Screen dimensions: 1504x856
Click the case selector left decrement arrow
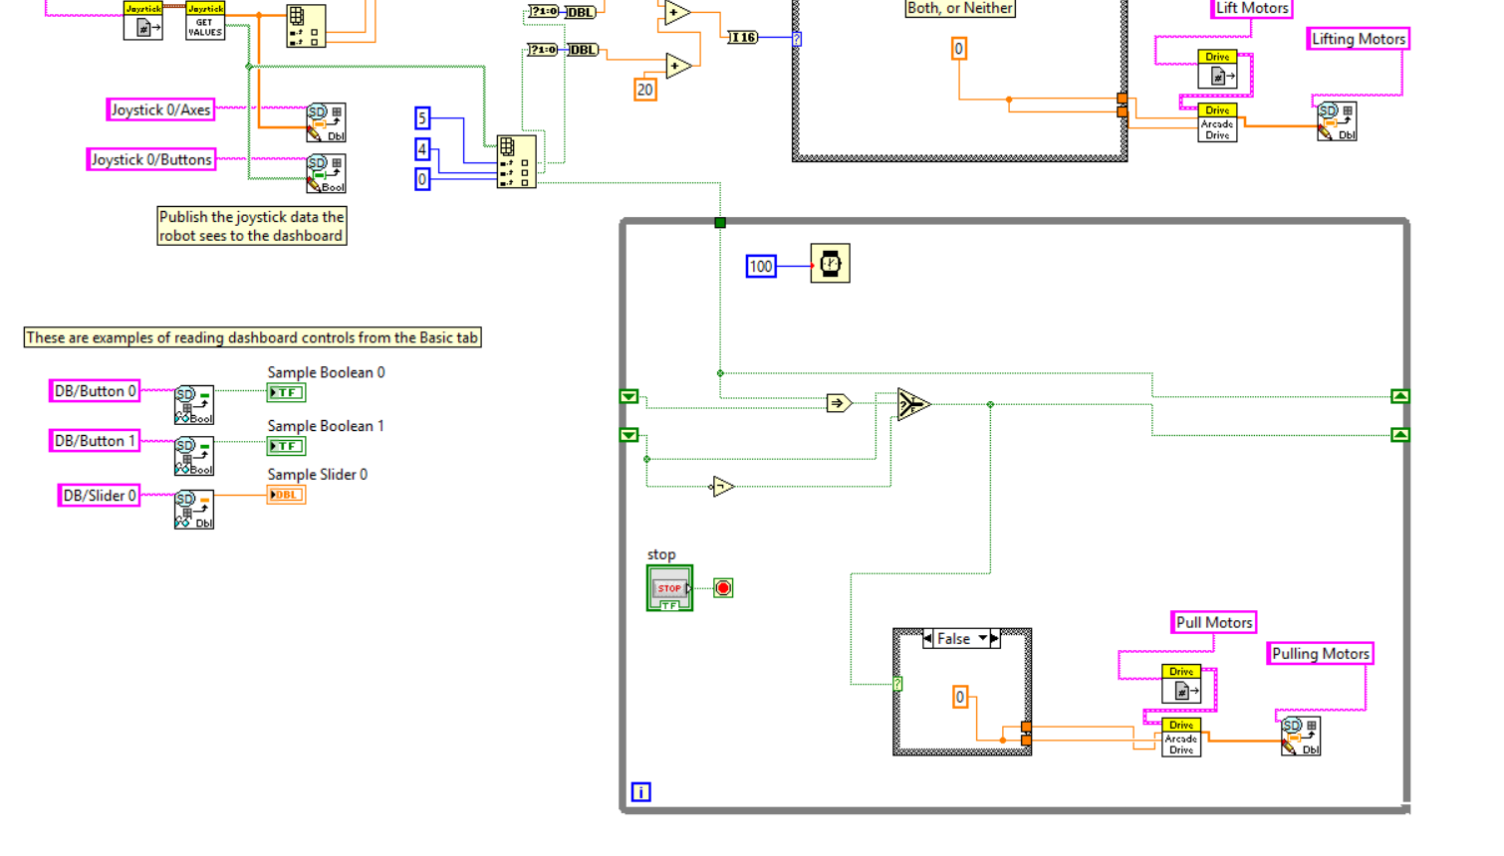tap(928, 639)
